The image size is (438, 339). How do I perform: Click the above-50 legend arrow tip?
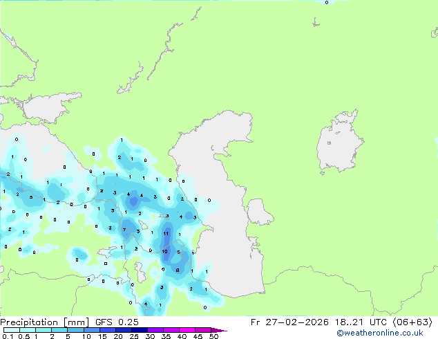click(x=219, y=330)
